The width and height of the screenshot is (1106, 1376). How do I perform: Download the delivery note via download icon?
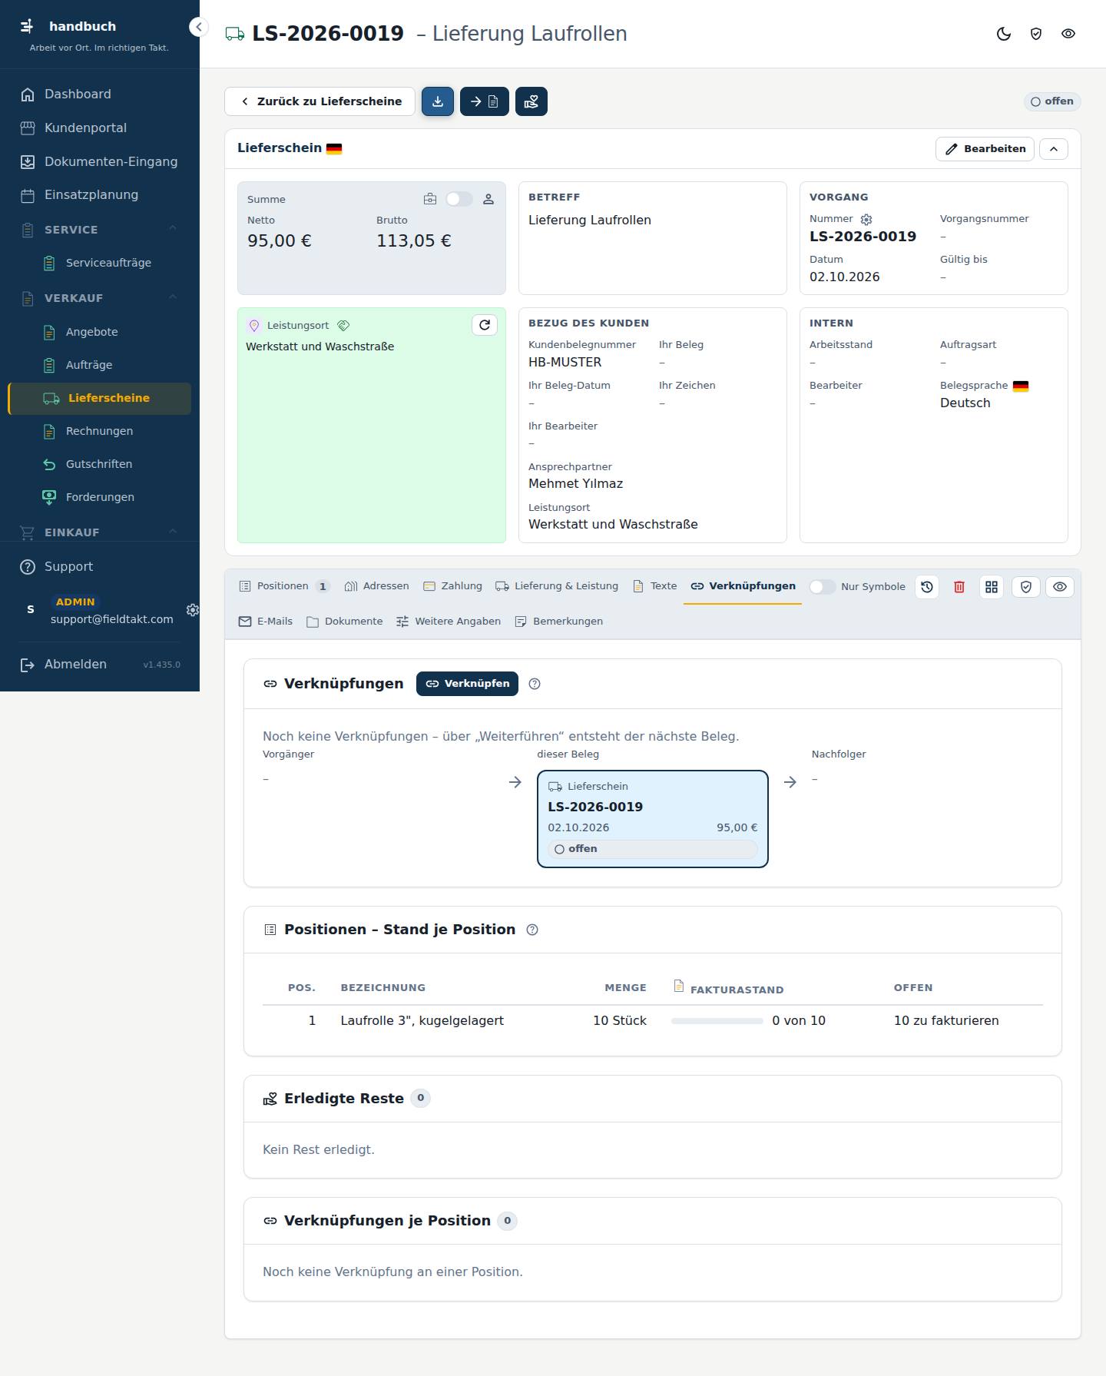438,101
